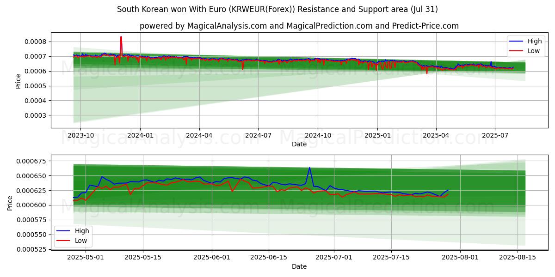555x277 pixels.
Task: Click the 'powered by MagicalAnalysis.com' subtitle
Action: pos(299,26)
